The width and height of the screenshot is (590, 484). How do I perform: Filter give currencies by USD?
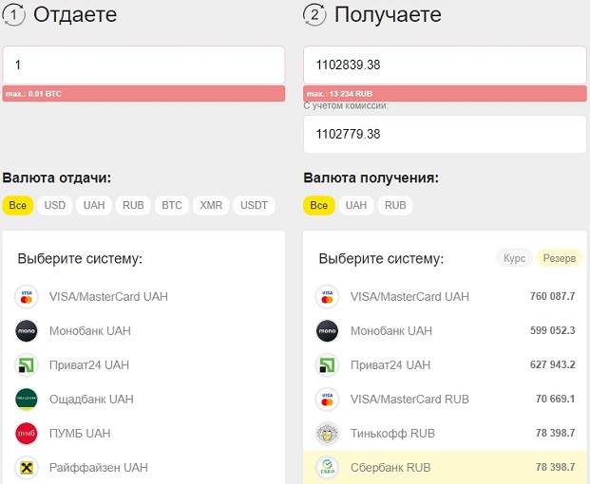point(55,205)
